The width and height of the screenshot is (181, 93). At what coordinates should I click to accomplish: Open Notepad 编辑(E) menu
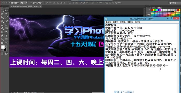pyautogui.click(x=115, y=22)
